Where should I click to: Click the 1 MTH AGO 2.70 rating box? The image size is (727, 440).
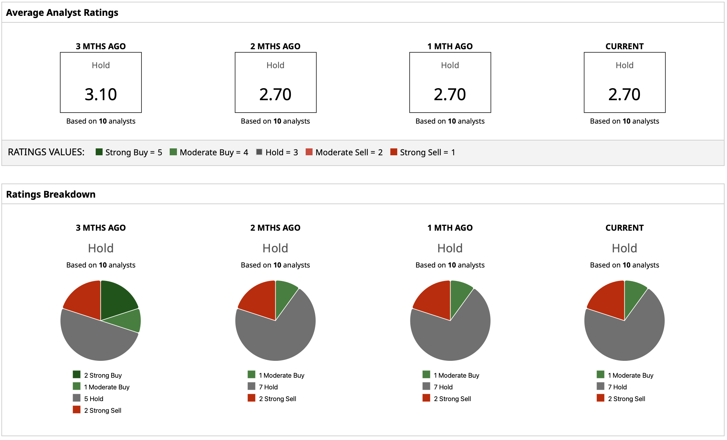tap(450, 83)
